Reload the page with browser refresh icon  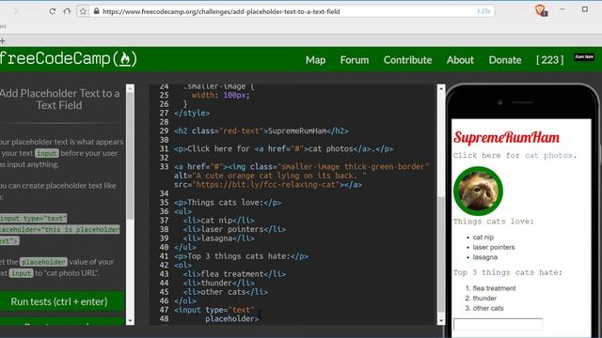pyautogui.click(x=53, y=11)
